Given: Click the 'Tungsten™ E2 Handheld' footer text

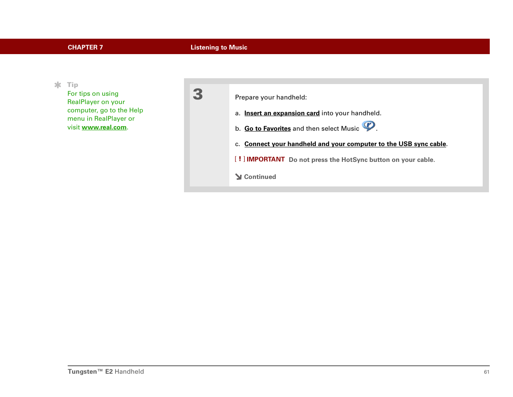Looking at the screenshot, I should (106, 372).
